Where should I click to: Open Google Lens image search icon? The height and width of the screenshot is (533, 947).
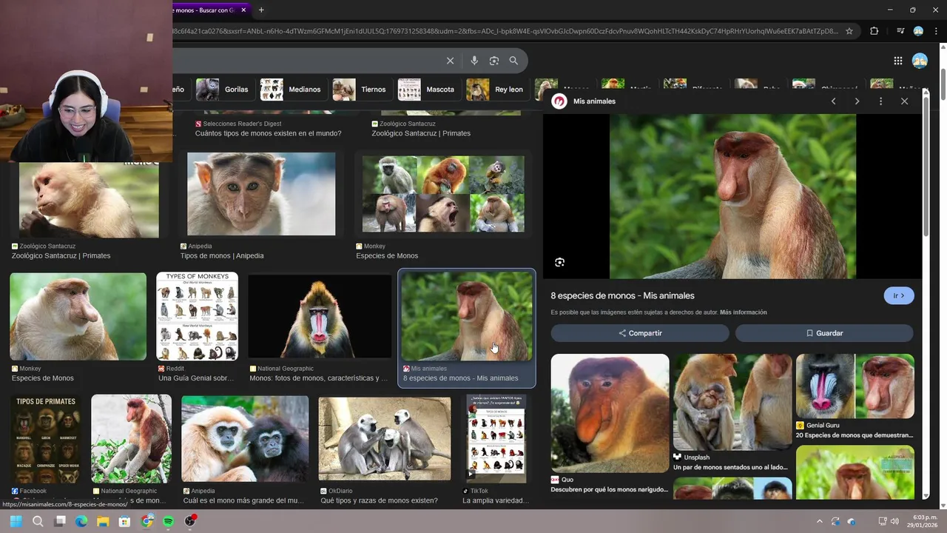pos(494,61)
